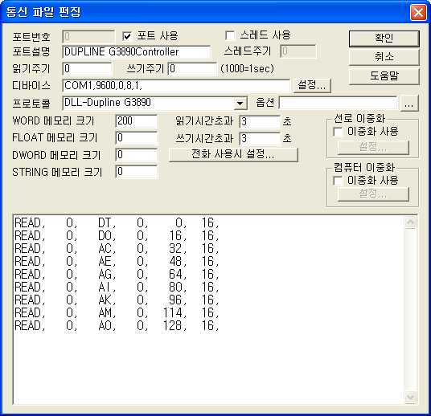This screenshot has height=416, width=431.
Task: Click the 옵션 browse ellipsis button
Action: tap(409, 104)
